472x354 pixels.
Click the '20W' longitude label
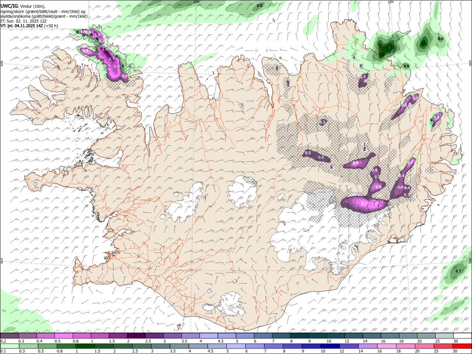click(197, 2)
